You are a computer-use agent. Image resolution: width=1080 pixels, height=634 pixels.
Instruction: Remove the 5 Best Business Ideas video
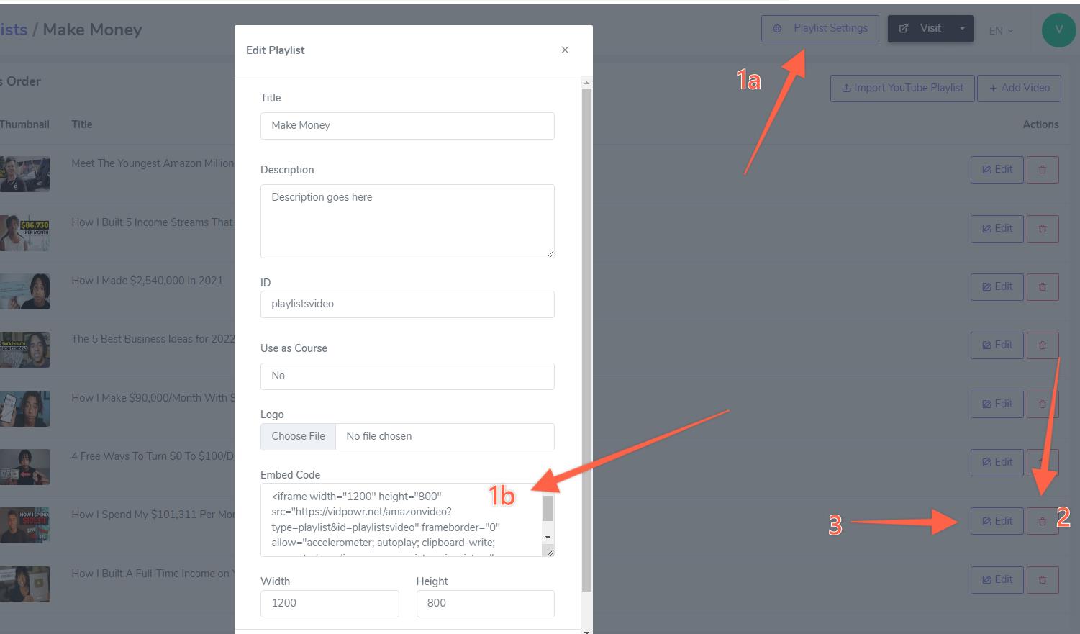pyautogui.click(x=1043, y=345)
